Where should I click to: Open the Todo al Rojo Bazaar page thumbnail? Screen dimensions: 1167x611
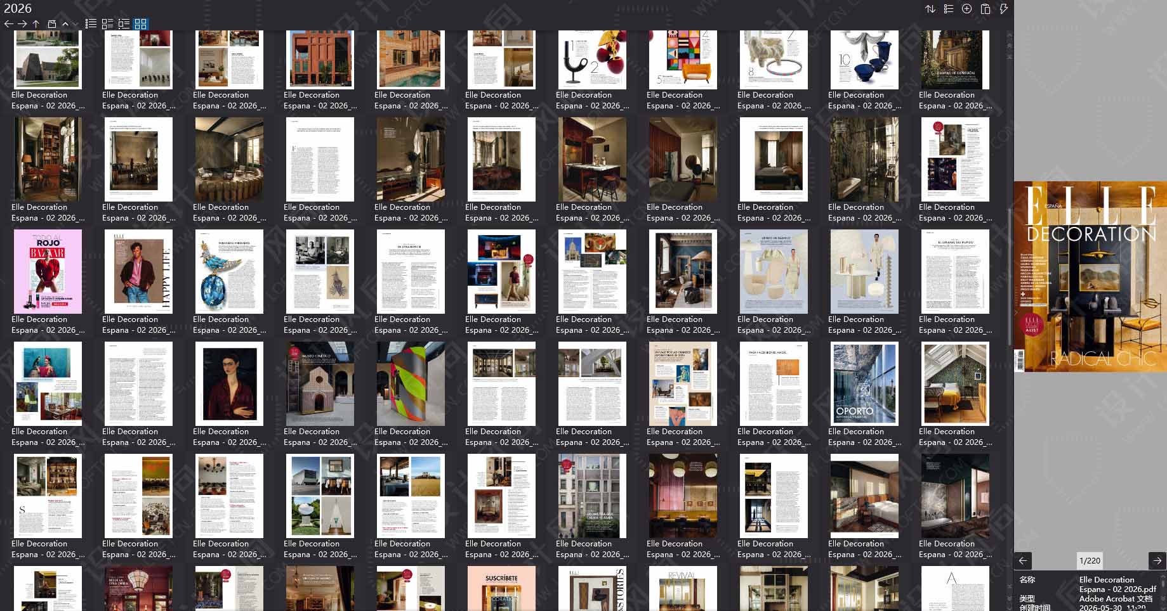click(x=48, y=271)
